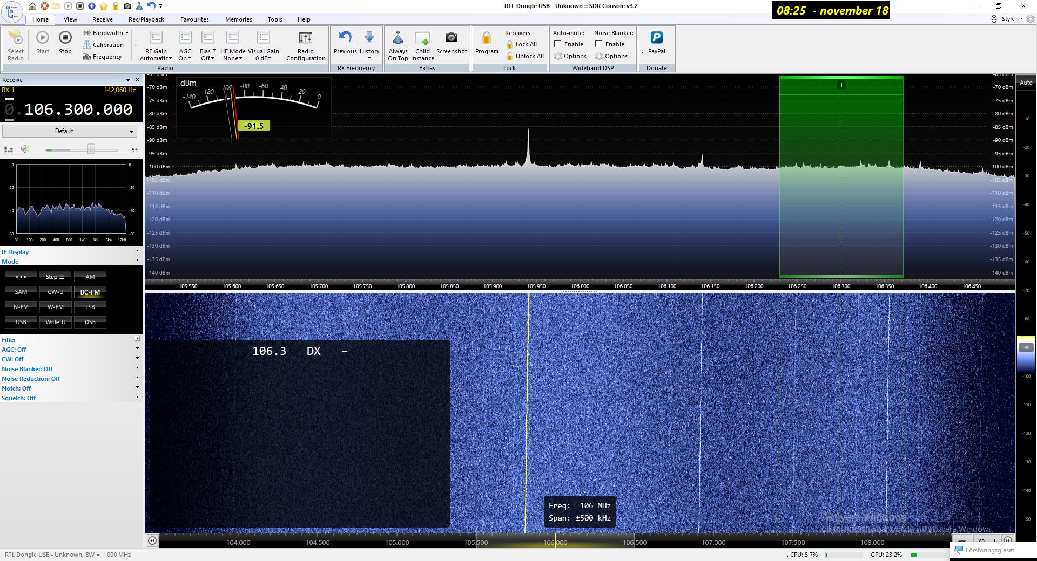Screen dimensions: 1037x561
Task: Select BC-FM demodulation mode
Action: pos(90,292)
